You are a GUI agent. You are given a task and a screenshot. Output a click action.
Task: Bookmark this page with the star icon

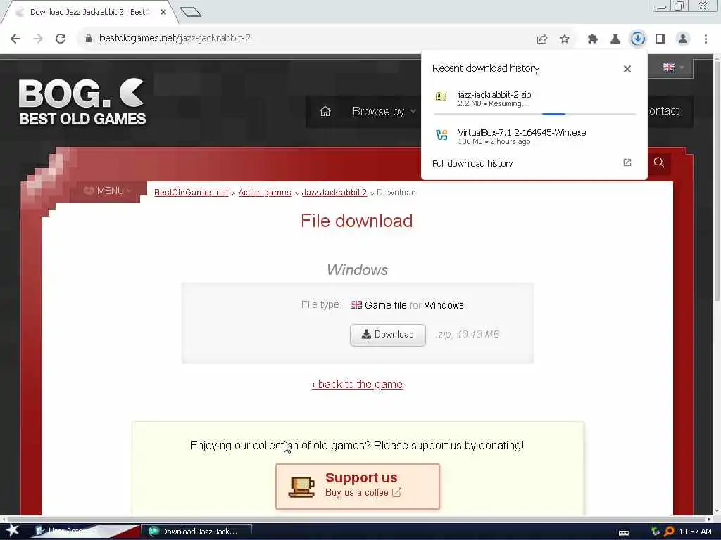(x=565, y=39)
